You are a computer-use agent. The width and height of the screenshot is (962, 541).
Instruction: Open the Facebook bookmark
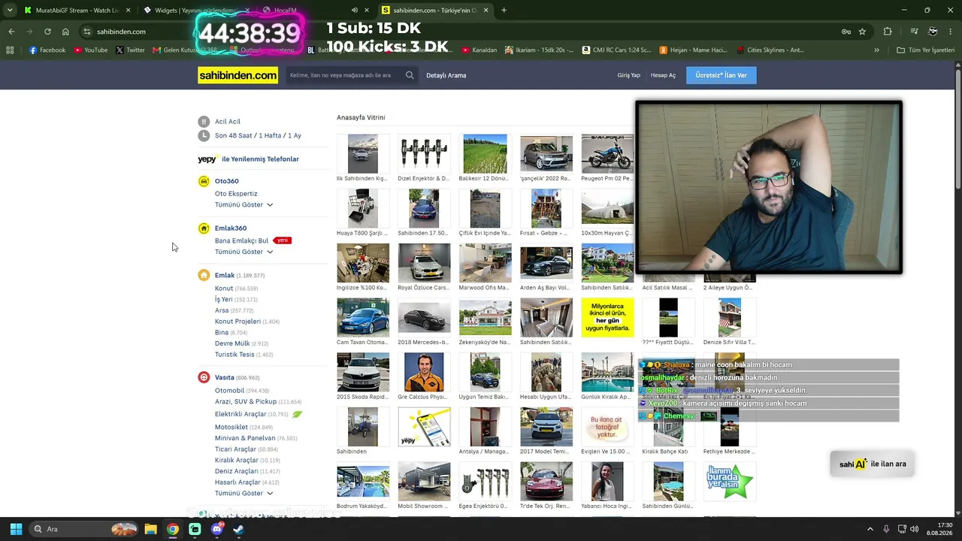pos(47,50)
